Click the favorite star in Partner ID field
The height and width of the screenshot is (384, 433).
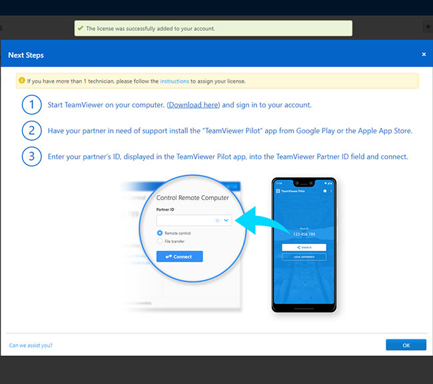[x=217, y=221]
